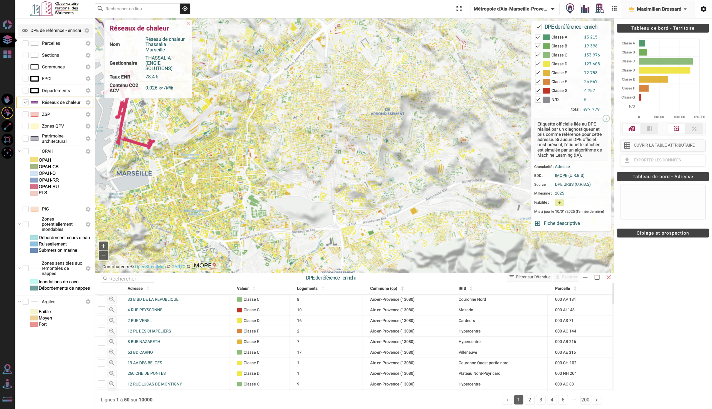
Task: Select the hand pan tool
Action: click(7, 99)
